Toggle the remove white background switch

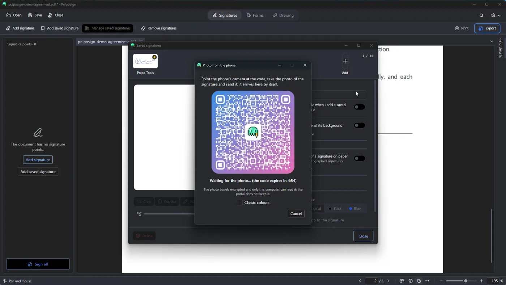(x=359, y=126)
